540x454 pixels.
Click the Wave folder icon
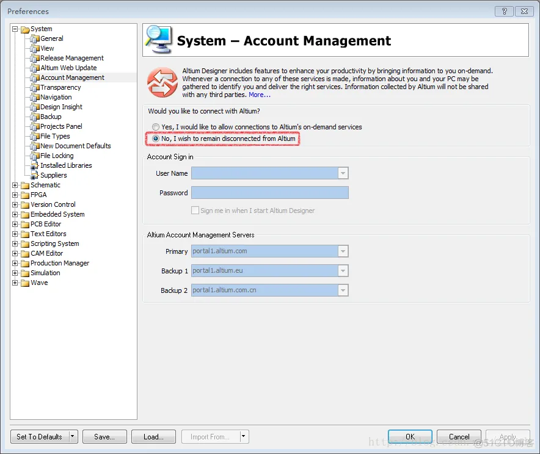[x=25, y=283]
